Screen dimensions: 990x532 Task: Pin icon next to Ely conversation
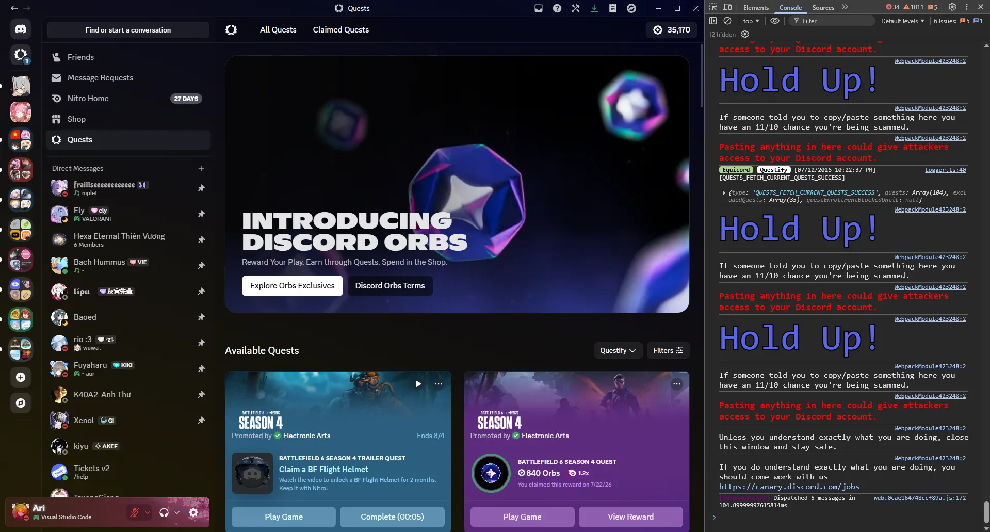(x=201, y=214)
